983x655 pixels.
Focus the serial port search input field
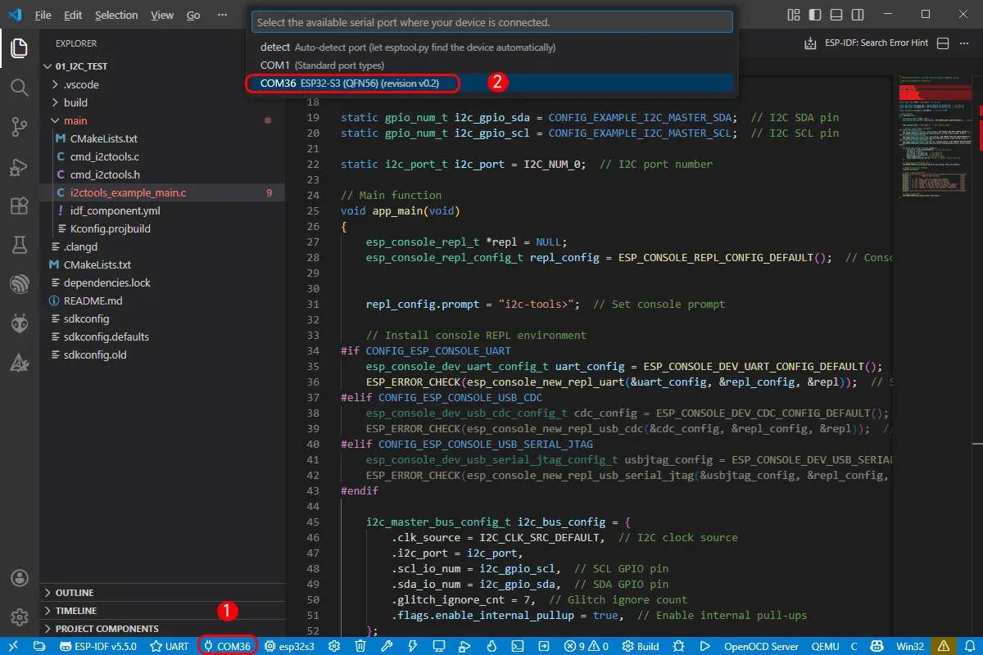pos(491,22)
